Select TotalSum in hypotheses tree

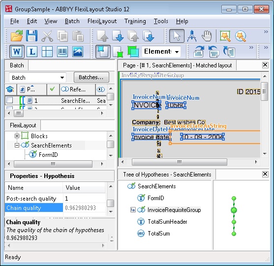coord(159,234)
